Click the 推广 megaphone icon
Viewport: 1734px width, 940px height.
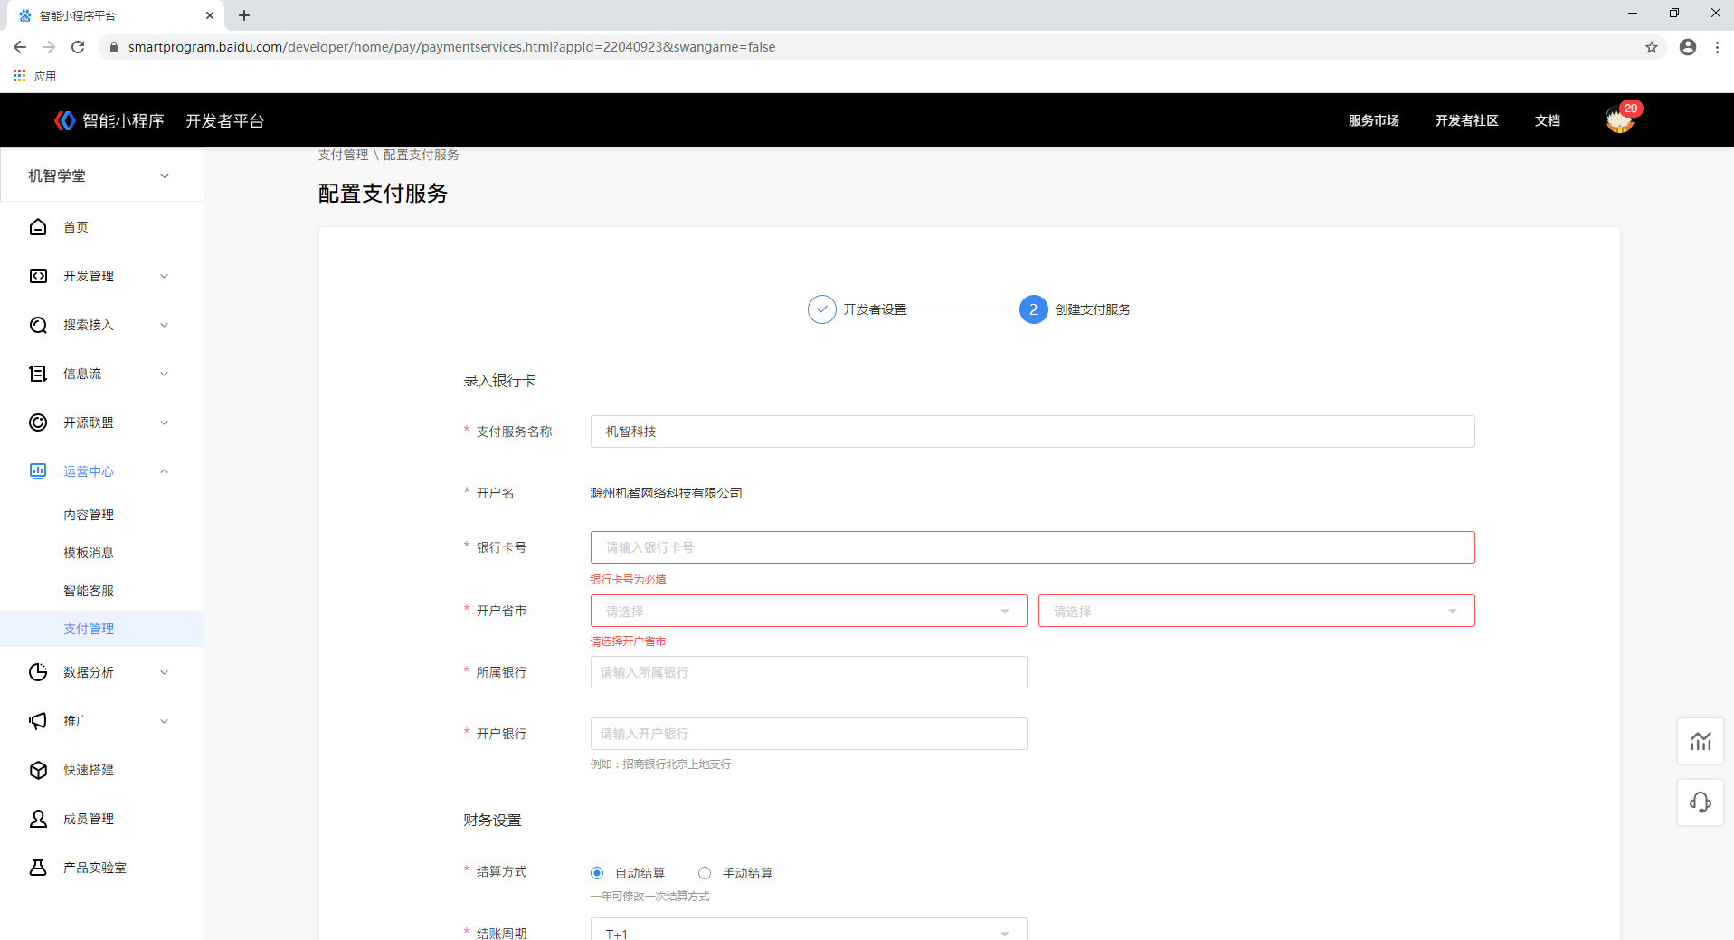pos(38,721)
